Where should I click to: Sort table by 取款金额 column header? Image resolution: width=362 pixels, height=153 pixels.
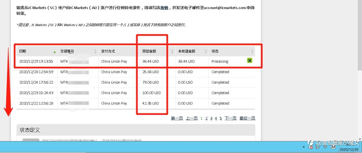click(x=157, y=51)
